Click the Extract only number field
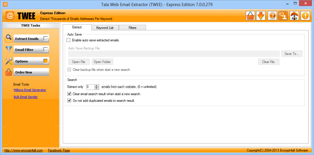The height and width of the screenshot is (155, 314). [x=90, y=87]
